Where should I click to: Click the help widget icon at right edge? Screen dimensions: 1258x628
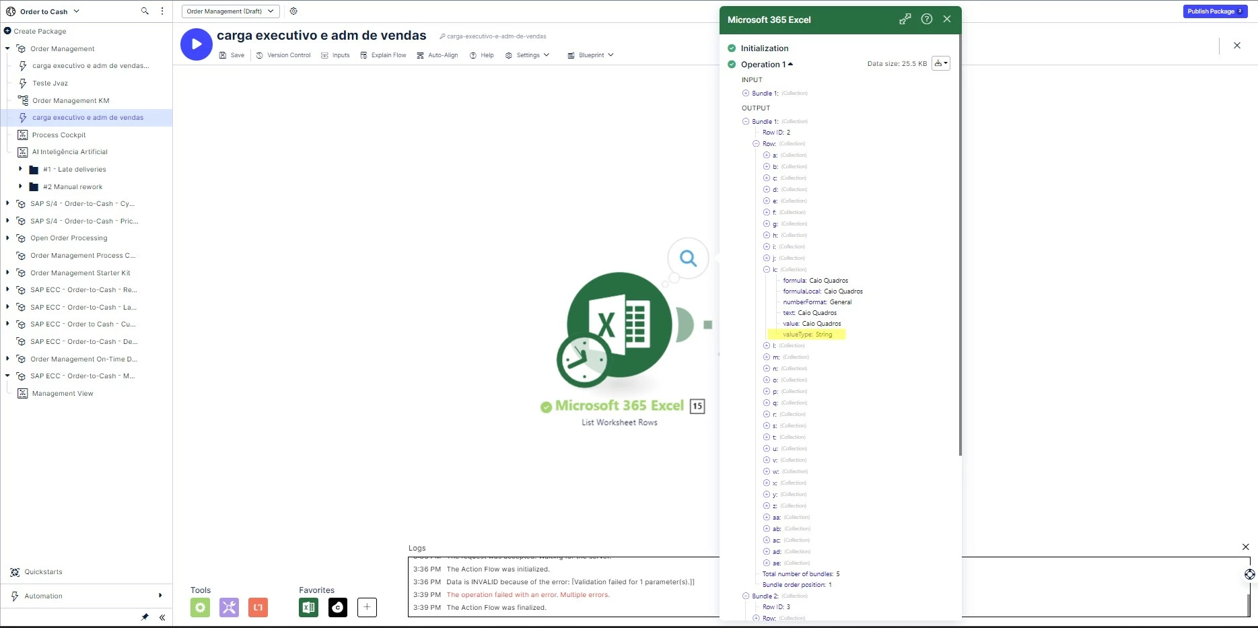pyautogui.click(x=1250, y=574)
